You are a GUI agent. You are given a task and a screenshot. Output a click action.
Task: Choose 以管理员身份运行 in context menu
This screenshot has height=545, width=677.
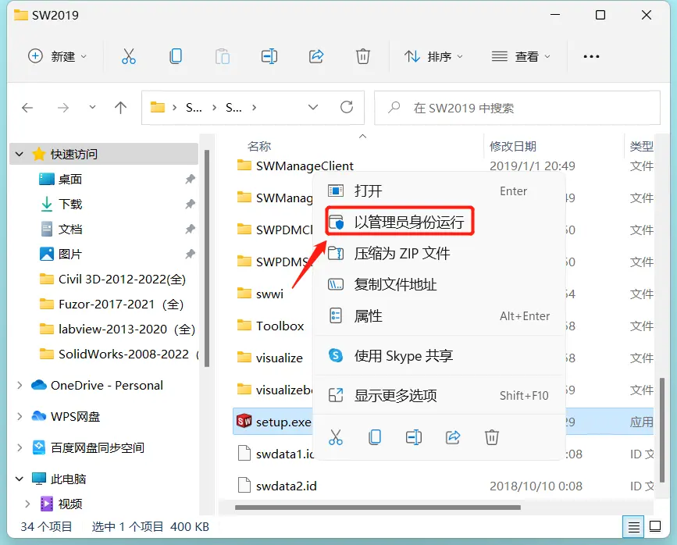point(440,222)
